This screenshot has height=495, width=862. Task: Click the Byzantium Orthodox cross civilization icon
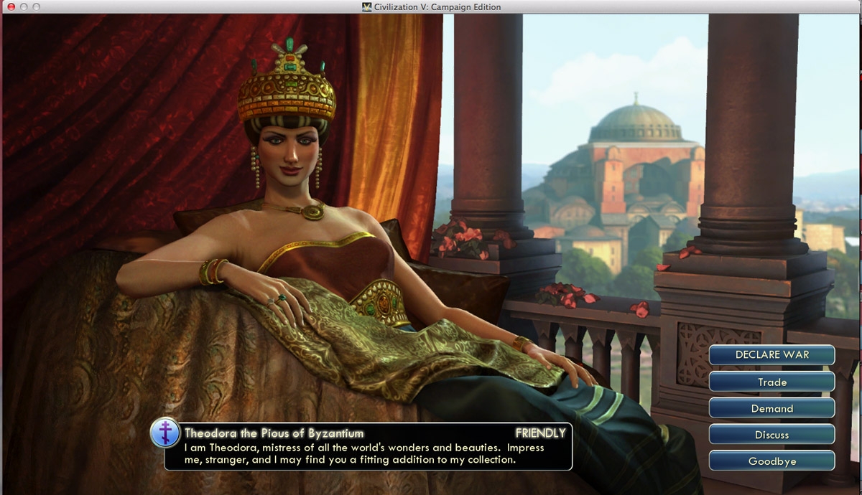[166, 433]
